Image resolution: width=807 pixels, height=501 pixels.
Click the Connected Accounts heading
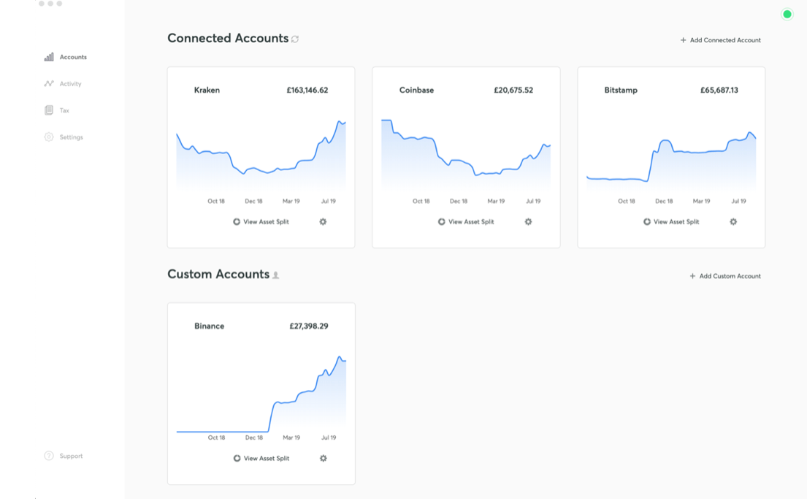tap(228, 38)
